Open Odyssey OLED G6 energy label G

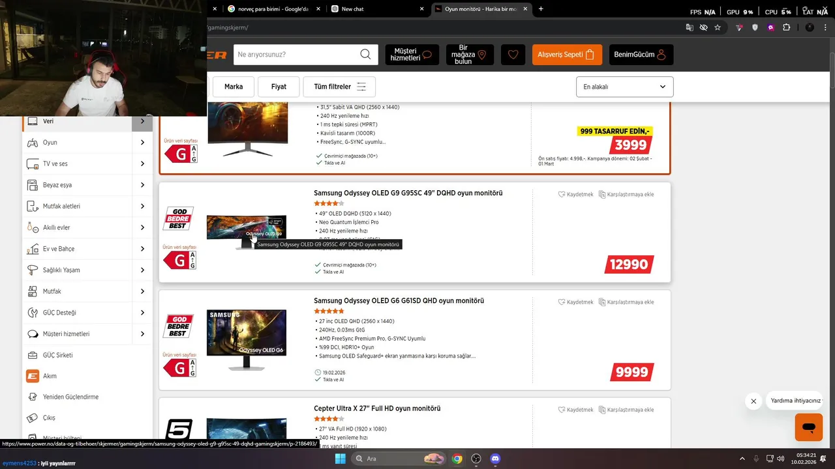(180, 369)
